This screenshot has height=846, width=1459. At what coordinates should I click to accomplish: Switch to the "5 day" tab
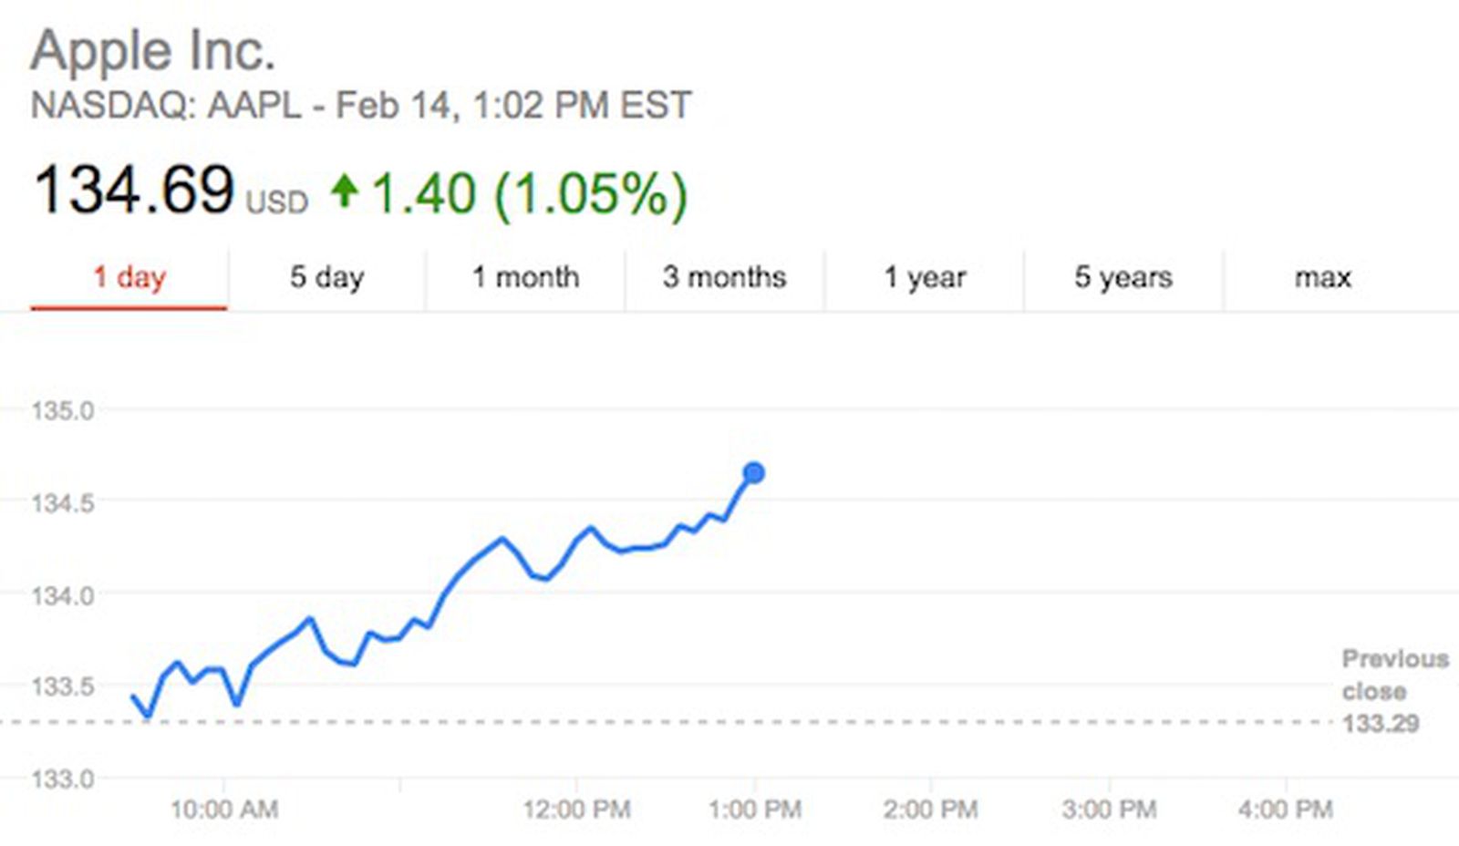click(324, 277)
